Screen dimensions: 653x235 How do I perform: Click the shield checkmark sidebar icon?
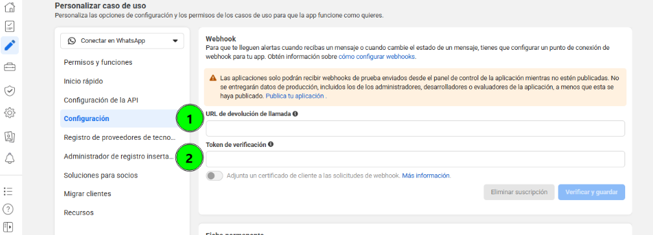pos(10,91)
